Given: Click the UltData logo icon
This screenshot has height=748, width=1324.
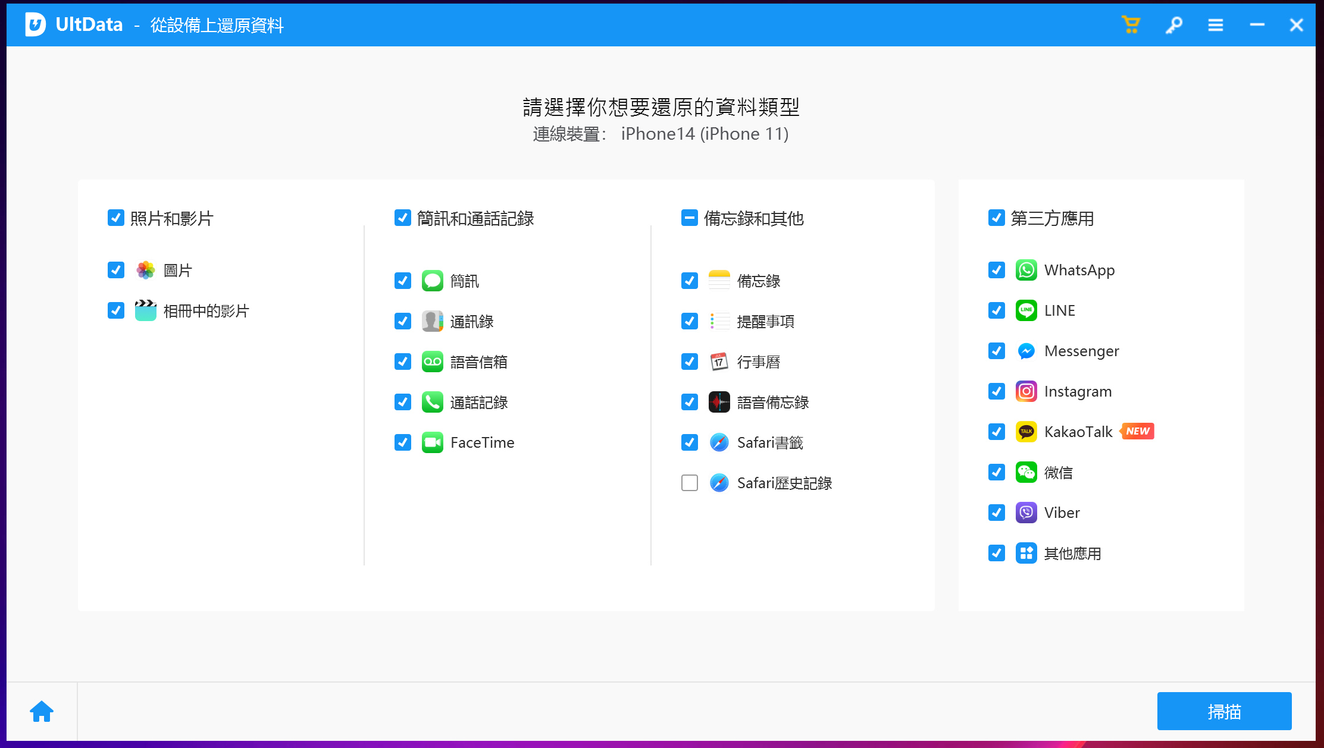Looking at the screenshot, I should [35, 24].
